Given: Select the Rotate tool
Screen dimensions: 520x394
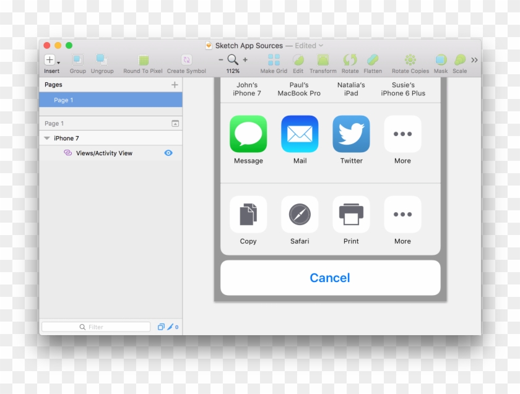Looking at the screenshot, I should [350, 60].
